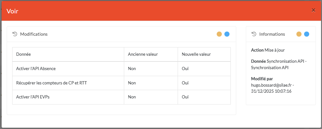Screen dimensions: 322x129
Task: Click the blue dot in Informations panel
Action: coord(307,34)
